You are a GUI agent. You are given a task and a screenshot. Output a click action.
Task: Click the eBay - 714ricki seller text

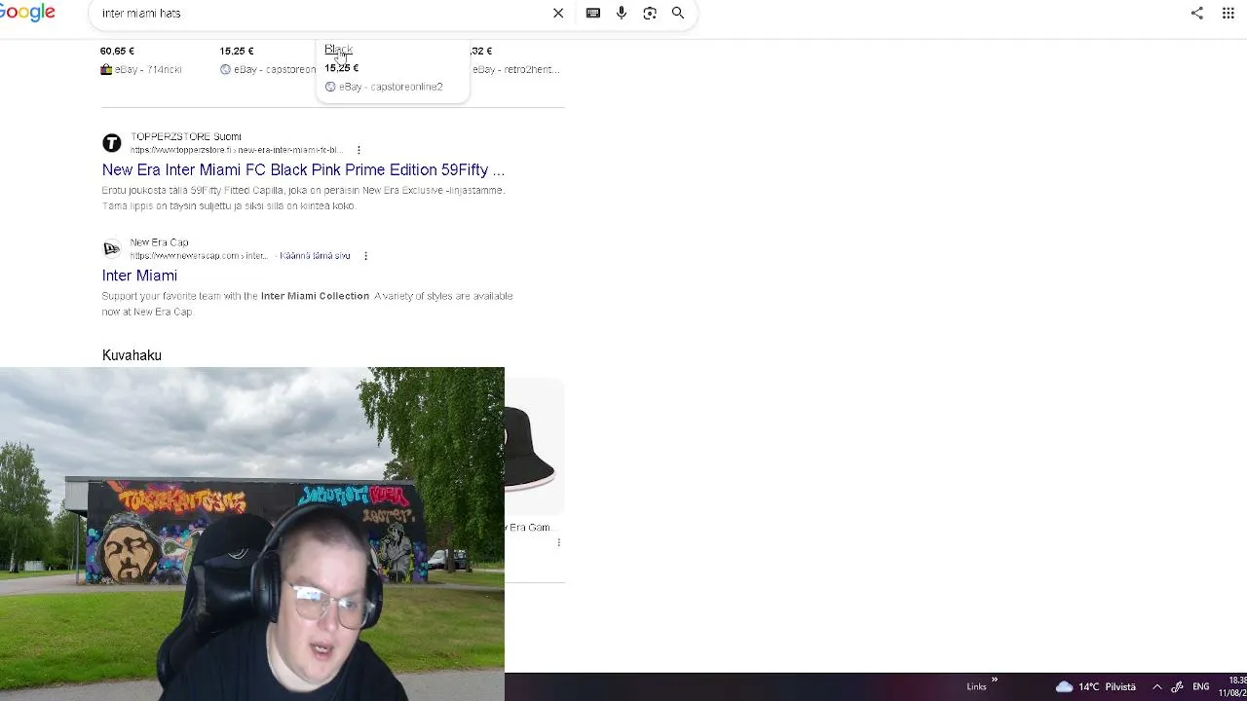[148, 69]
